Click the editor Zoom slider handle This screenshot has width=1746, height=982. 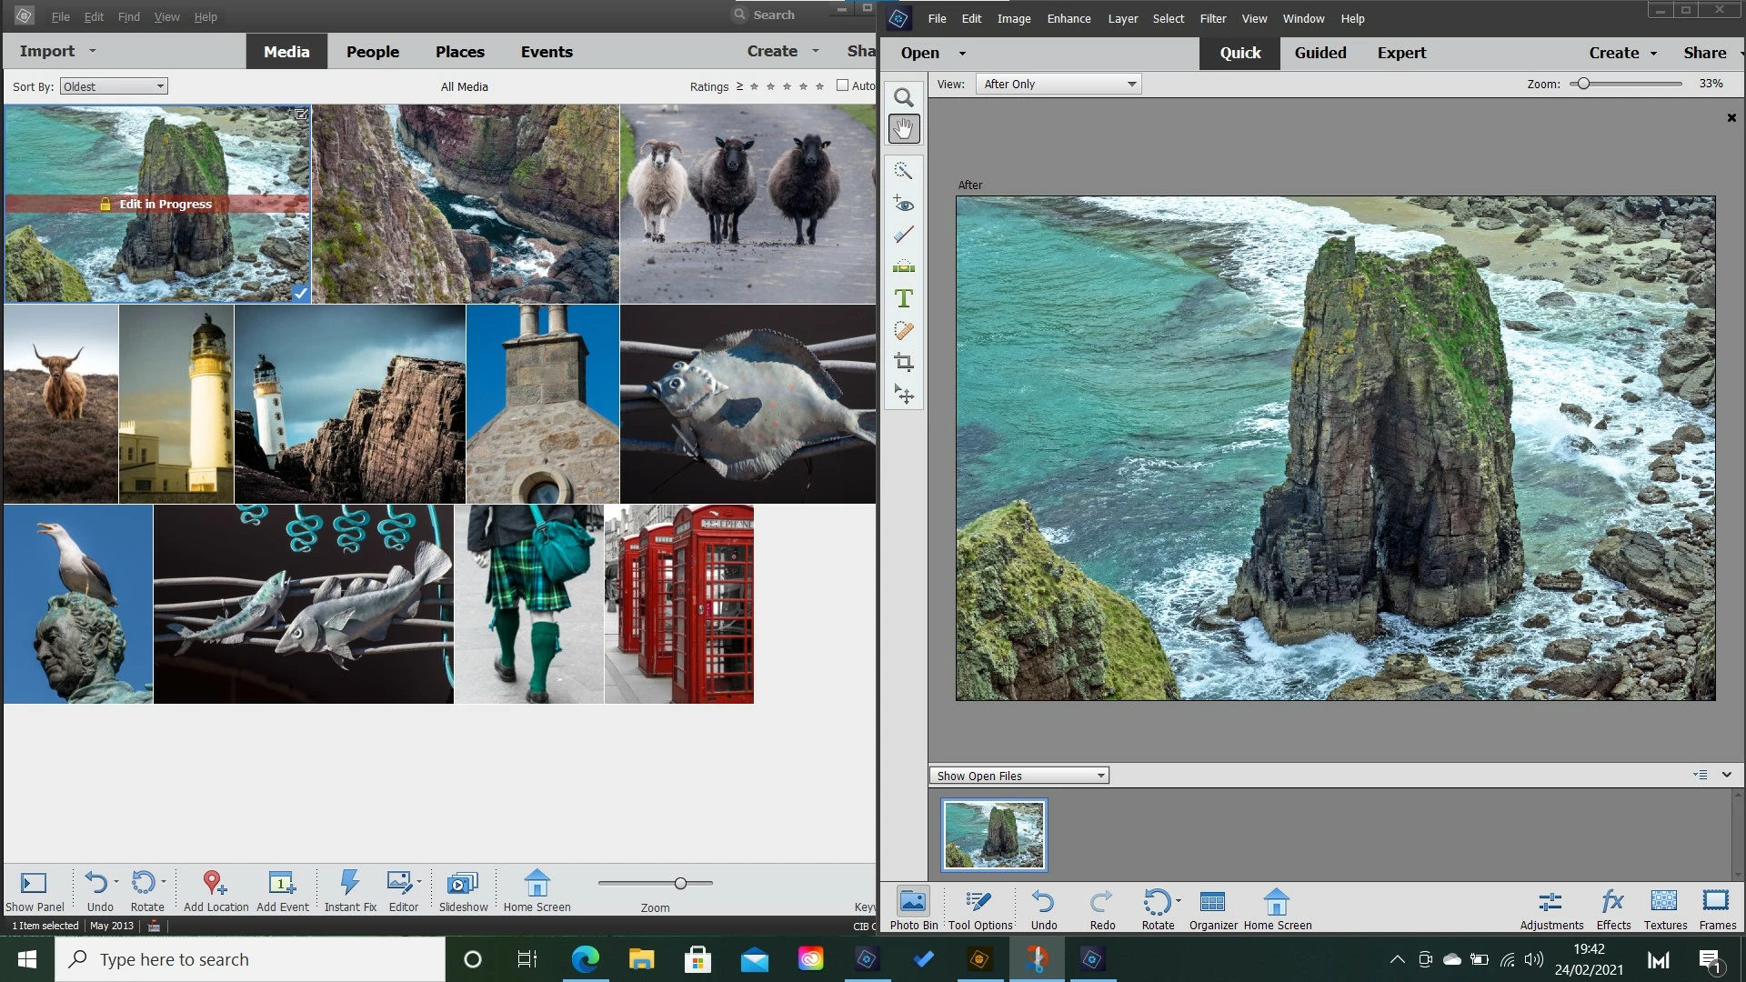[1583, 84]
